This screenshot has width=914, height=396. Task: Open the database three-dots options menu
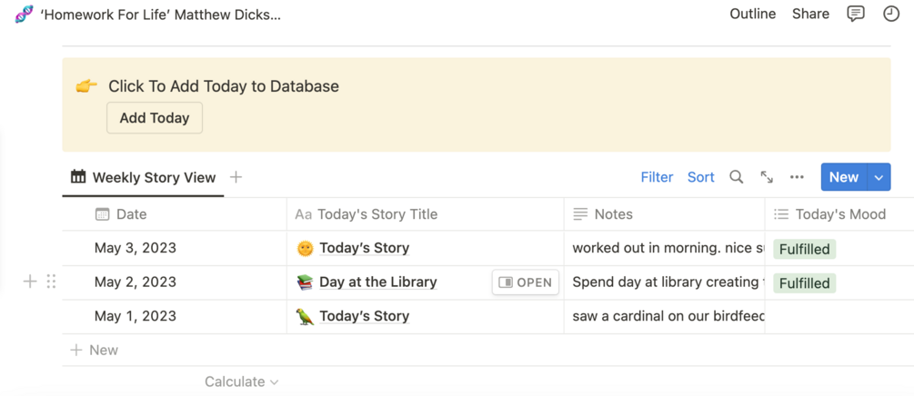(797, 177)
